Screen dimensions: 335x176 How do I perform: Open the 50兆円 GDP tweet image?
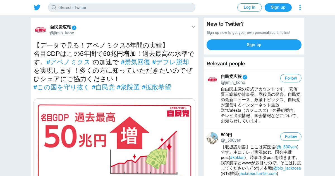tap(114, 137)
